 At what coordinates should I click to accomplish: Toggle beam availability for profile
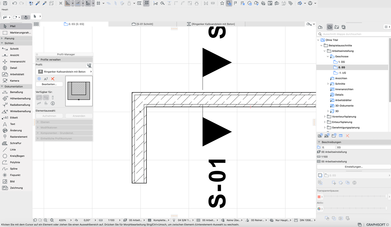pyautogui.click(x=46, y=98)
